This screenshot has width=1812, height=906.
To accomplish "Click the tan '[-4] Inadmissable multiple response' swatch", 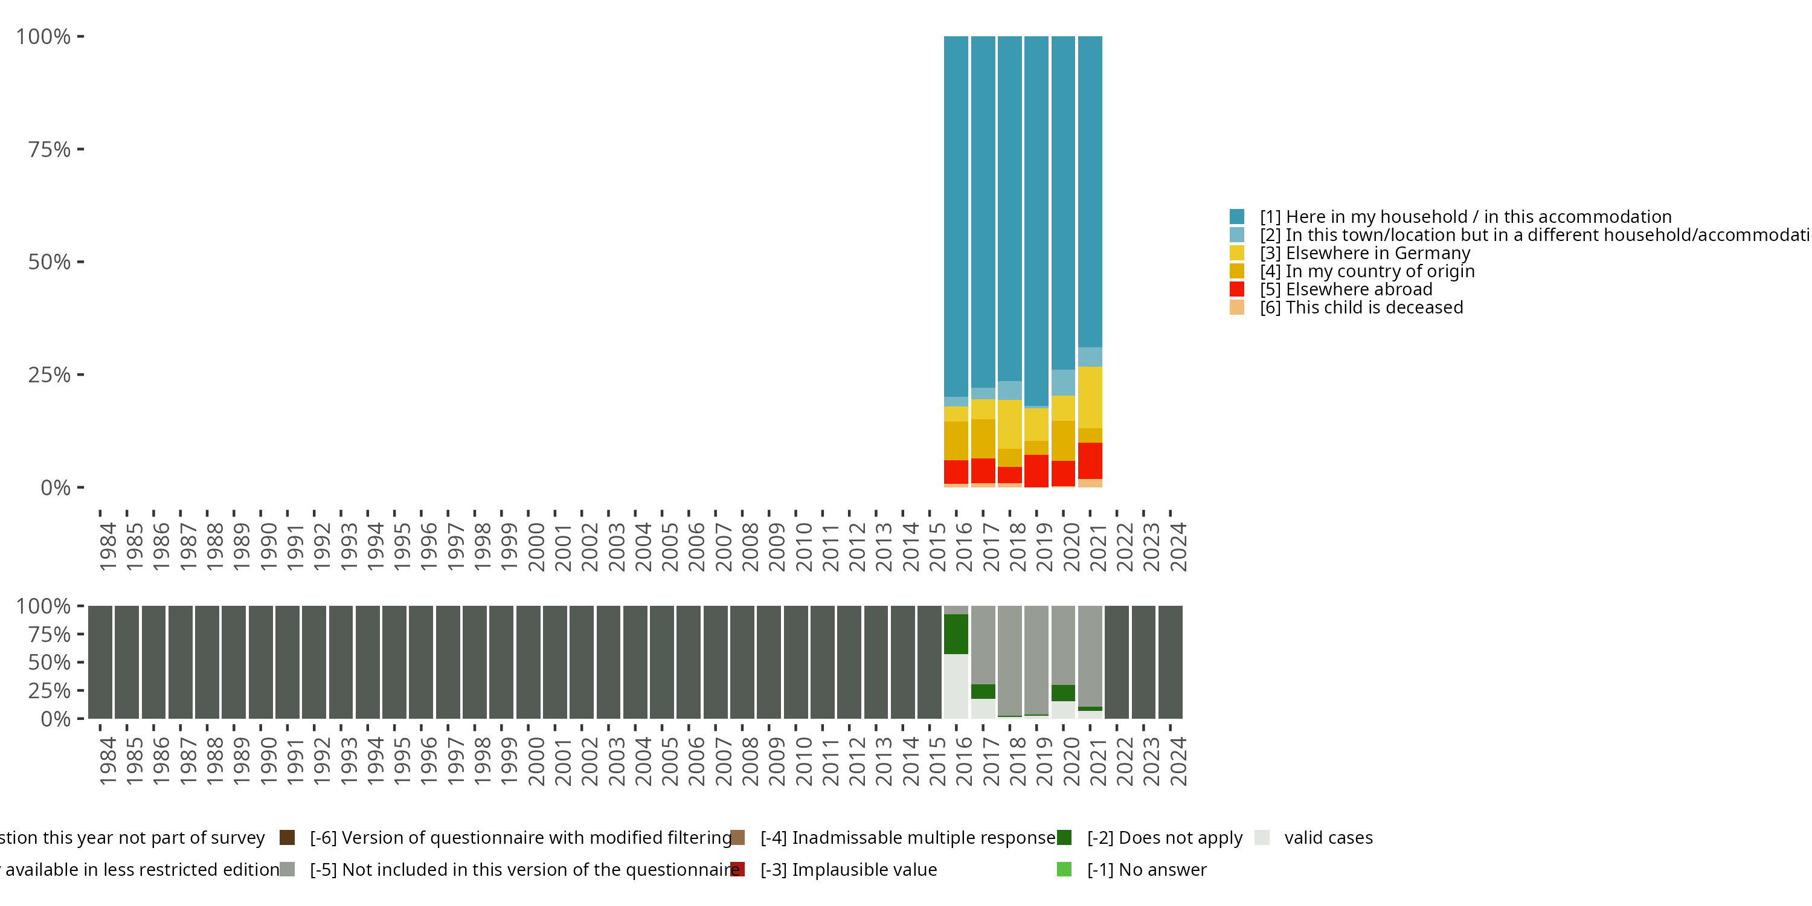I will click(737, 837).
